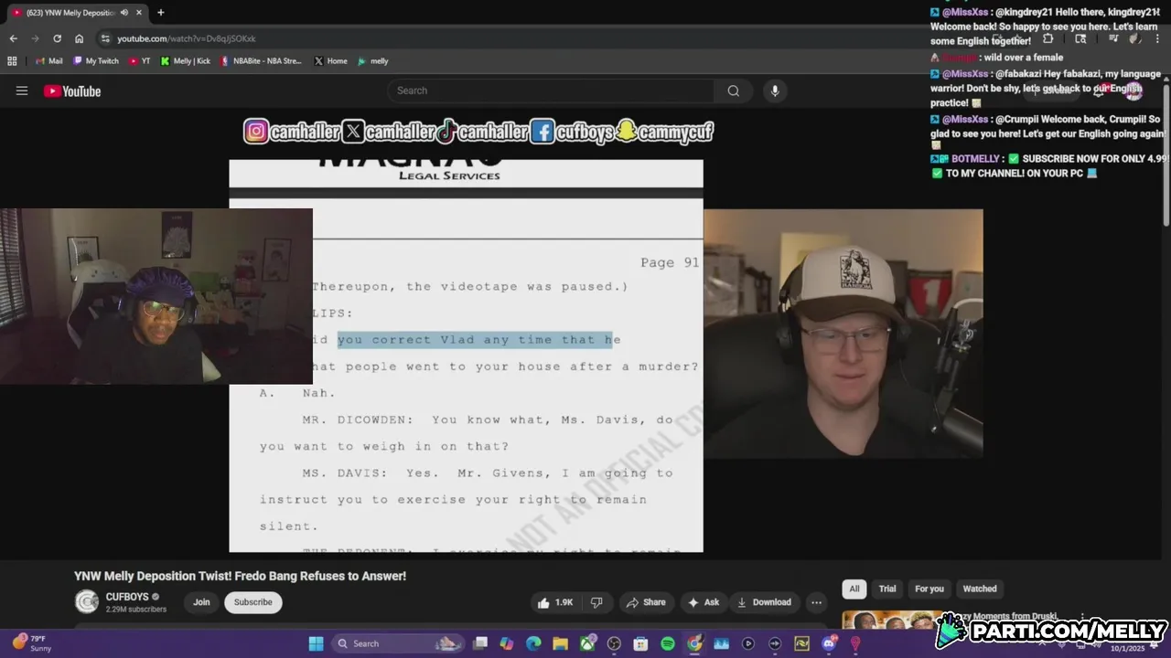Open Microsoft Edge from taskbar
Image resolution: width=1171 pixels, height=658 pixels.
[533, 643]
